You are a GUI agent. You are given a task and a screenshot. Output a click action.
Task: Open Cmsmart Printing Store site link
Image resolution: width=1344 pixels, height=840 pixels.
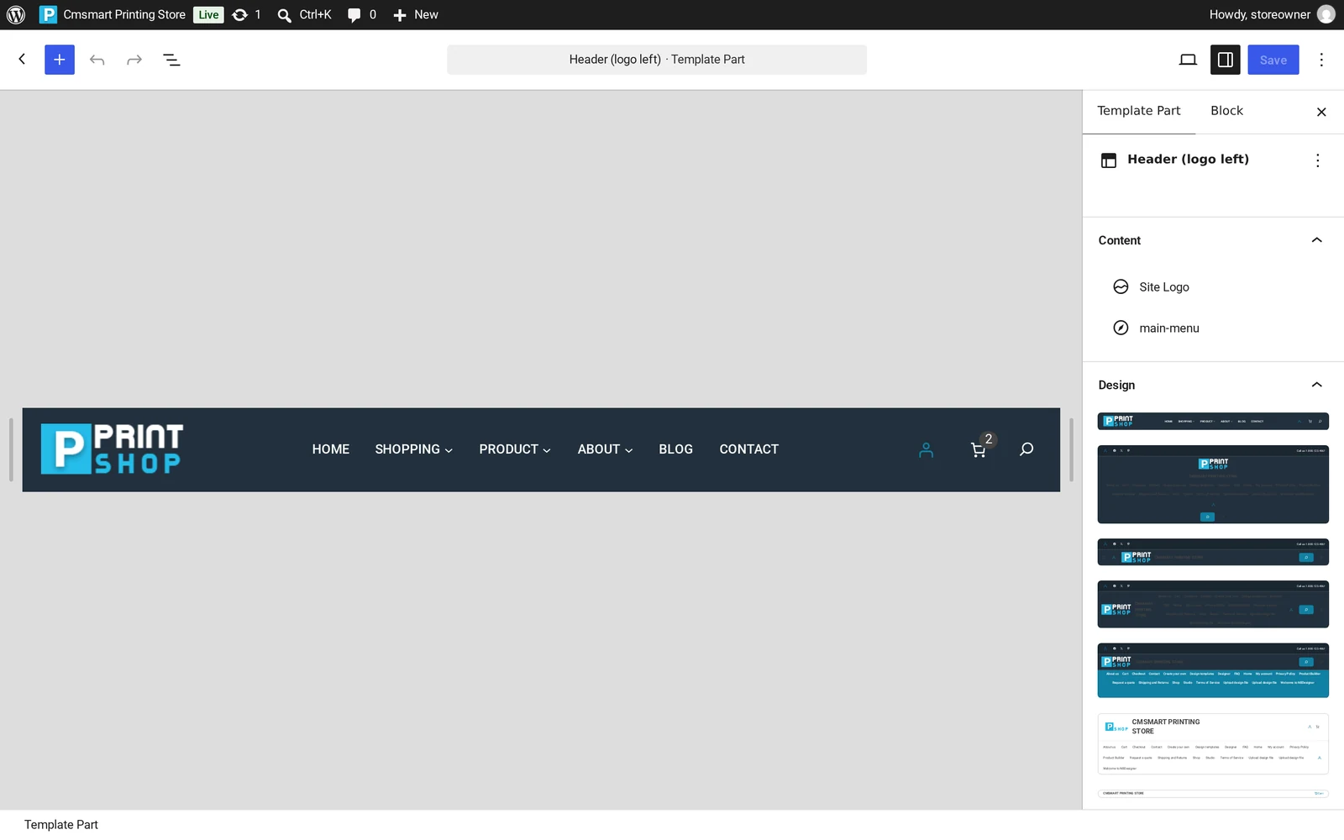113,14
